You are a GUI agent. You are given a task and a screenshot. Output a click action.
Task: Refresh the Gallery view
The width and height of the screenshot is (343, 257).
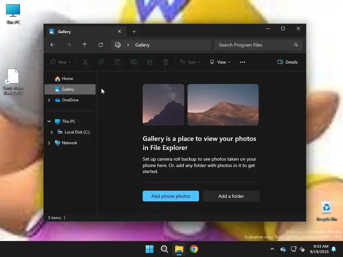[x=101, y=45]
